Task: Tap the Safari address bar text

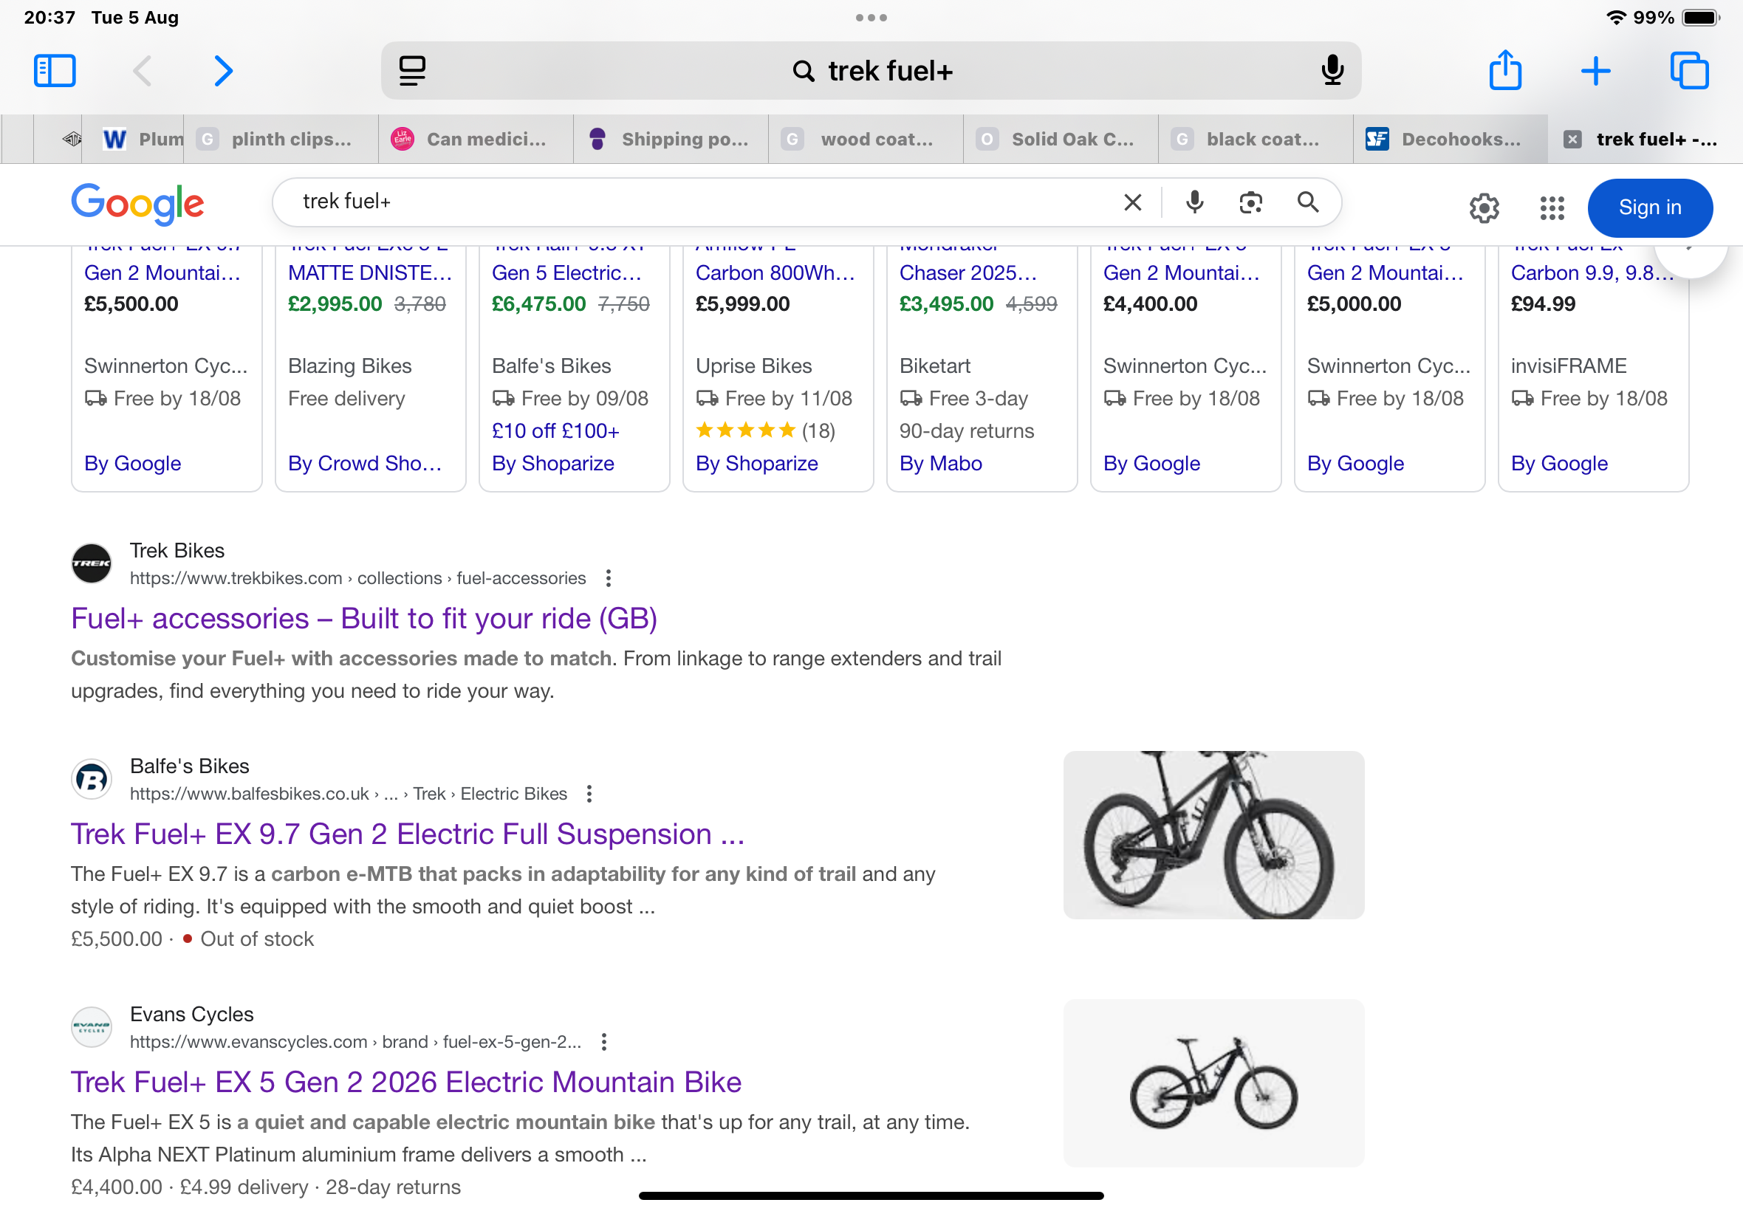Action: tap(890, 71)
